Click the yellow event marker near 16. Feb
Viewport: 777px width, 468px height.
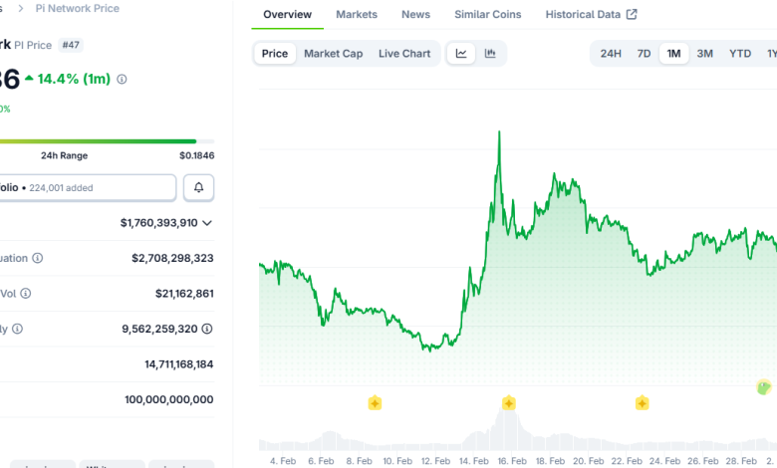point(508,403)
